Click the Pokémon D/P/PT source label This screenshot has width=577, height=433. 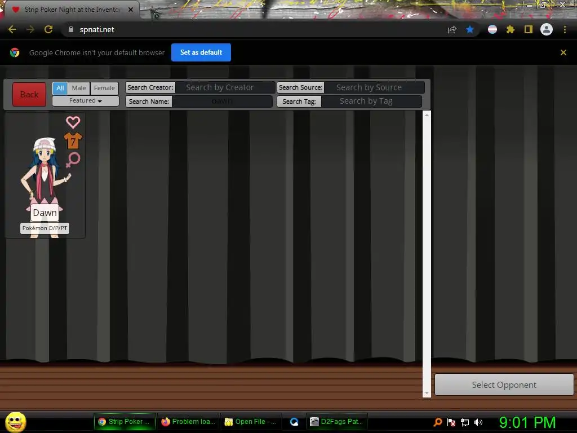coord(45,228)
